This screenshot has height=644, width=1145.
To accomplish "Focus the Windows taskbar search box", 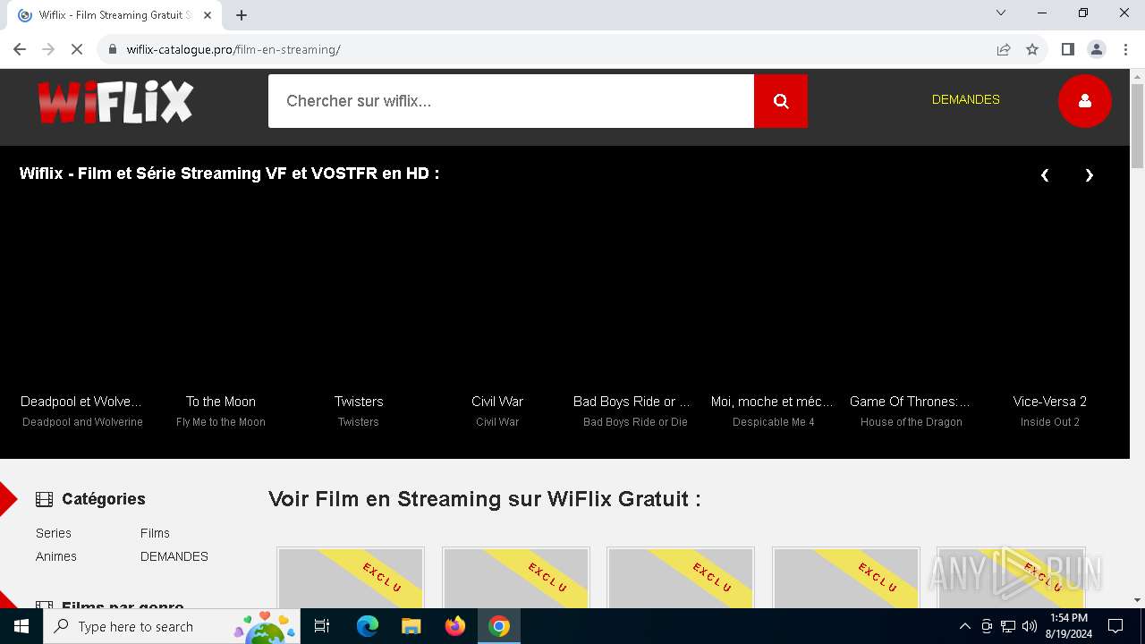I will [172, 626].
